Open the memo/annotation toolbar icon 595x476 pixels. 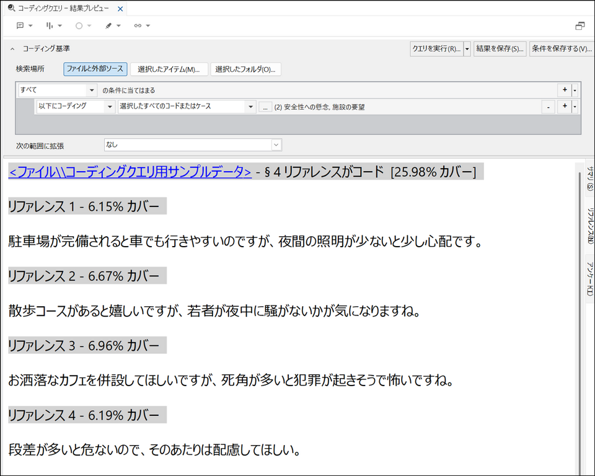20,26
